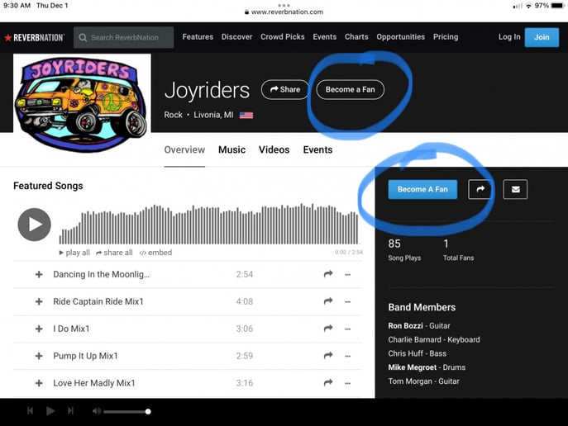Click Log In
Viewport: 568px width, 426px height.
509,37
